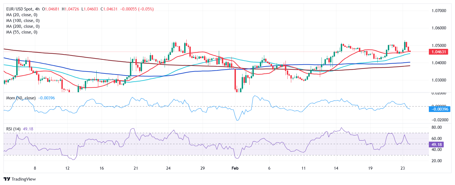Open the MA (55, close, 0) legend entry
The height and width of the screenshot is (185, 455).
click(22, 32)
